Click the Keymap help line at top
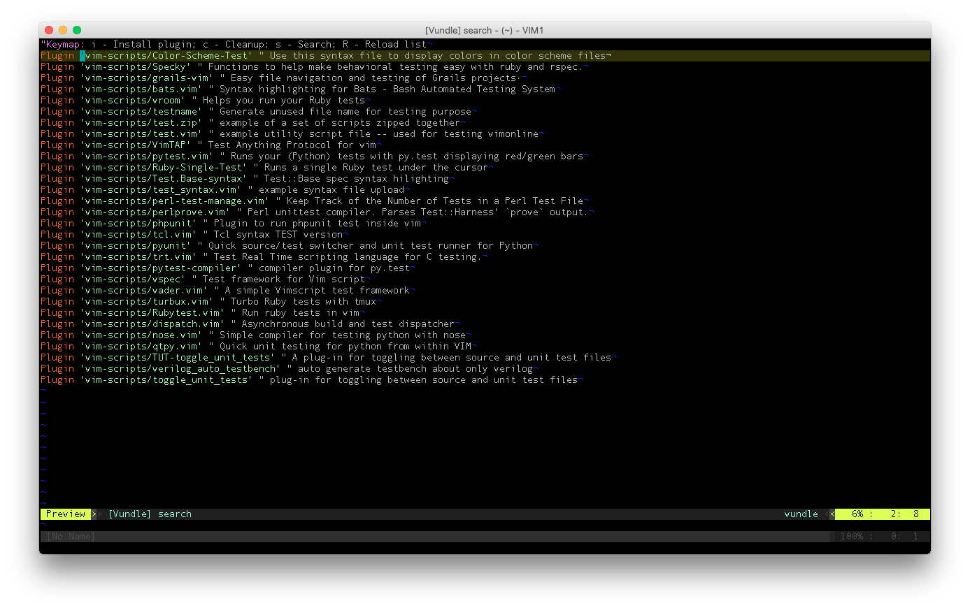 click(236, 45)
